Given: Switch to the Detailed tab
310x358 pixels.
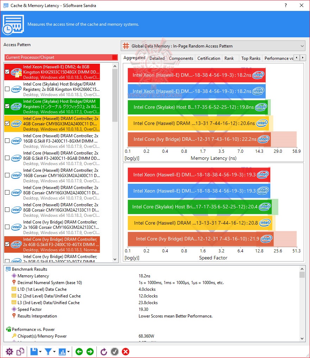Looking at the screenshot, I should coord(157,58).
